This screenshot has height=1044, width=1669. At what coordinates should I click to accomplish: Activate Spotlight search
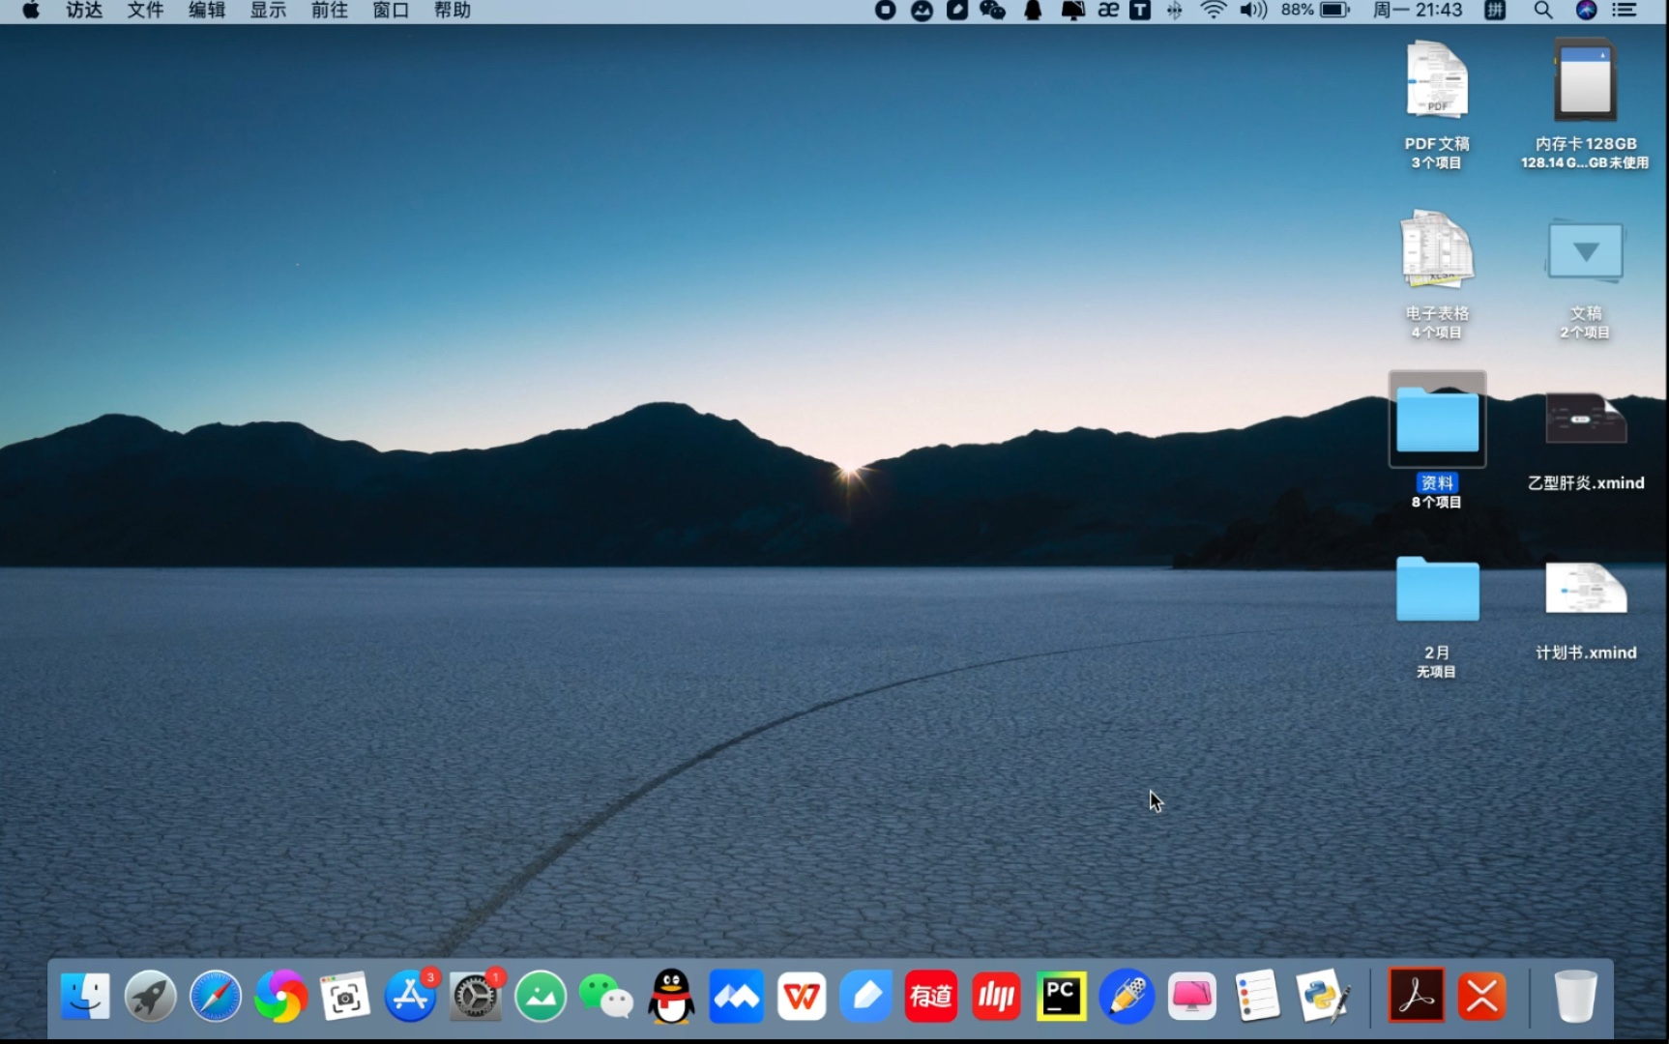pyautogui.click(x=1543, y=11)
